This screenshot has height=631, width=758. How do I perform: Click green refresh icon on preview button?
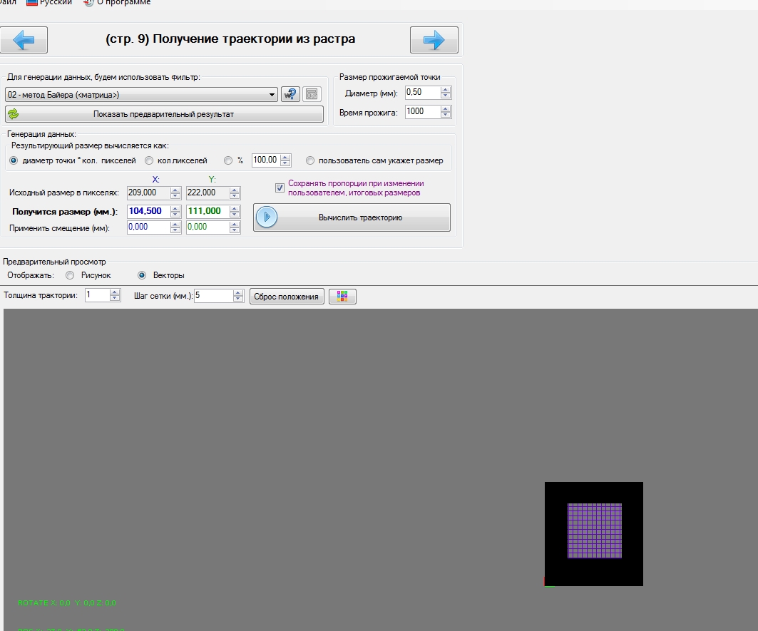[x=14, y=114]
